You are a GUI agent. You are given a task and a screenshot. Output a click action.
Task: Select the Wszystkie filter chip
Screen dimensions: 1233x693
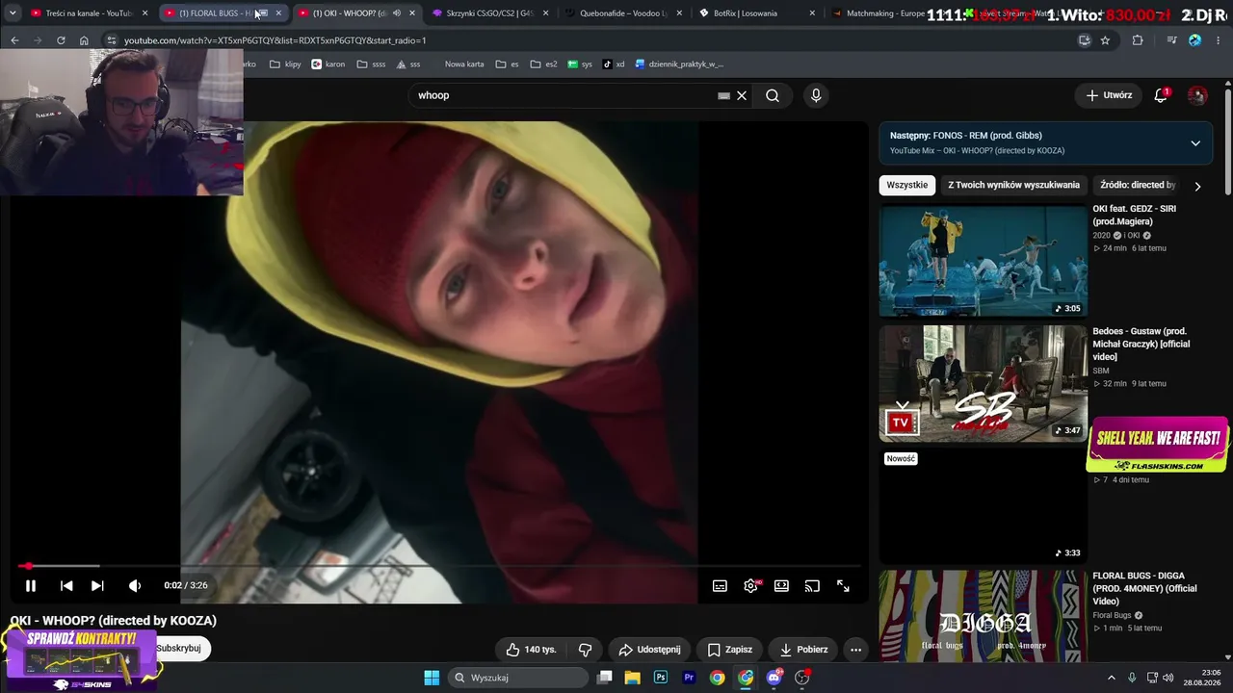[907, 185]
